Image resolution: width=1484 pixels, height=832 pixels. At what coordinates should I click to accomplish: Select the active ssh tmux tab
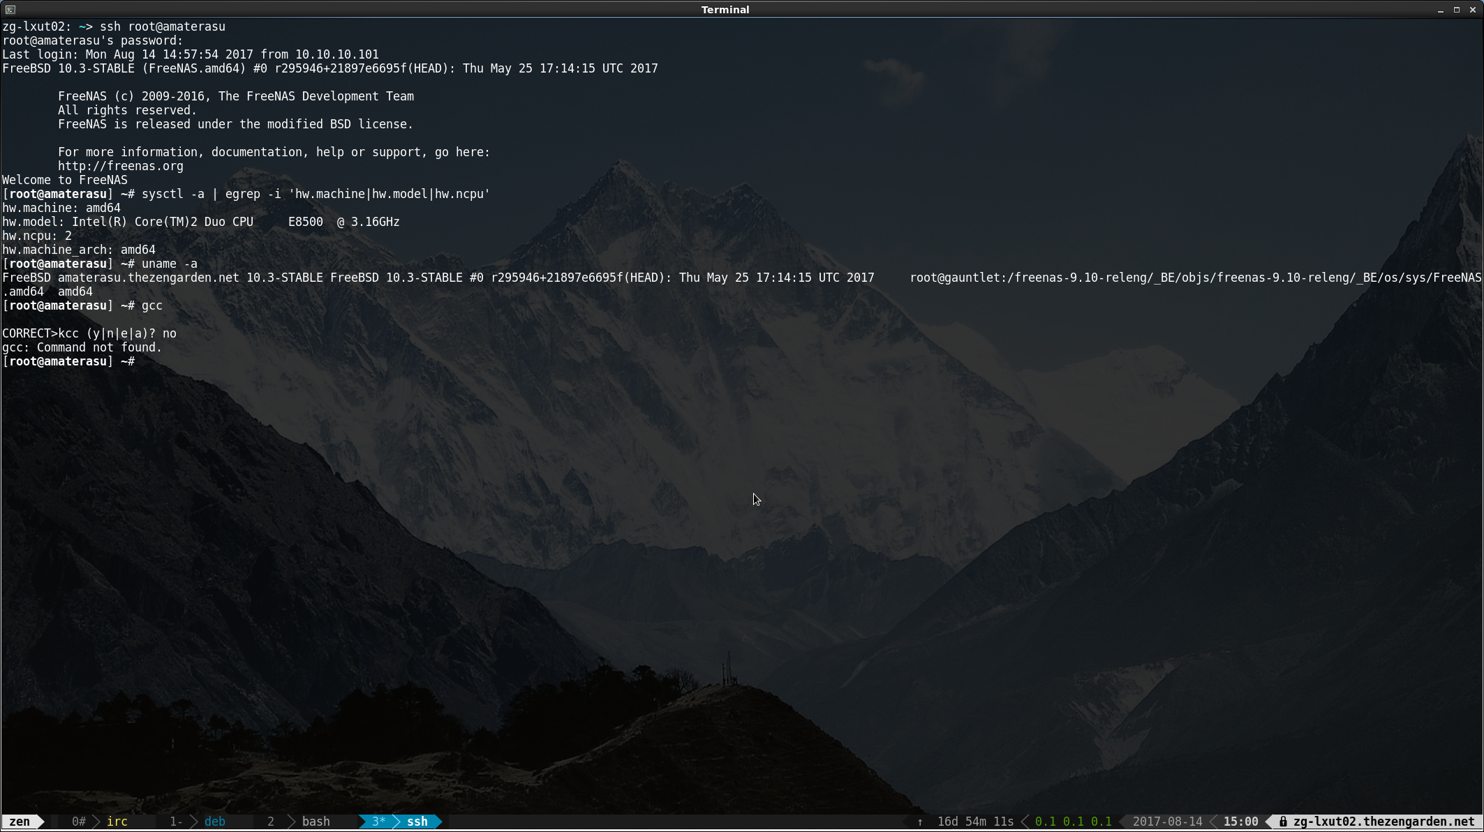click(417, 822)
